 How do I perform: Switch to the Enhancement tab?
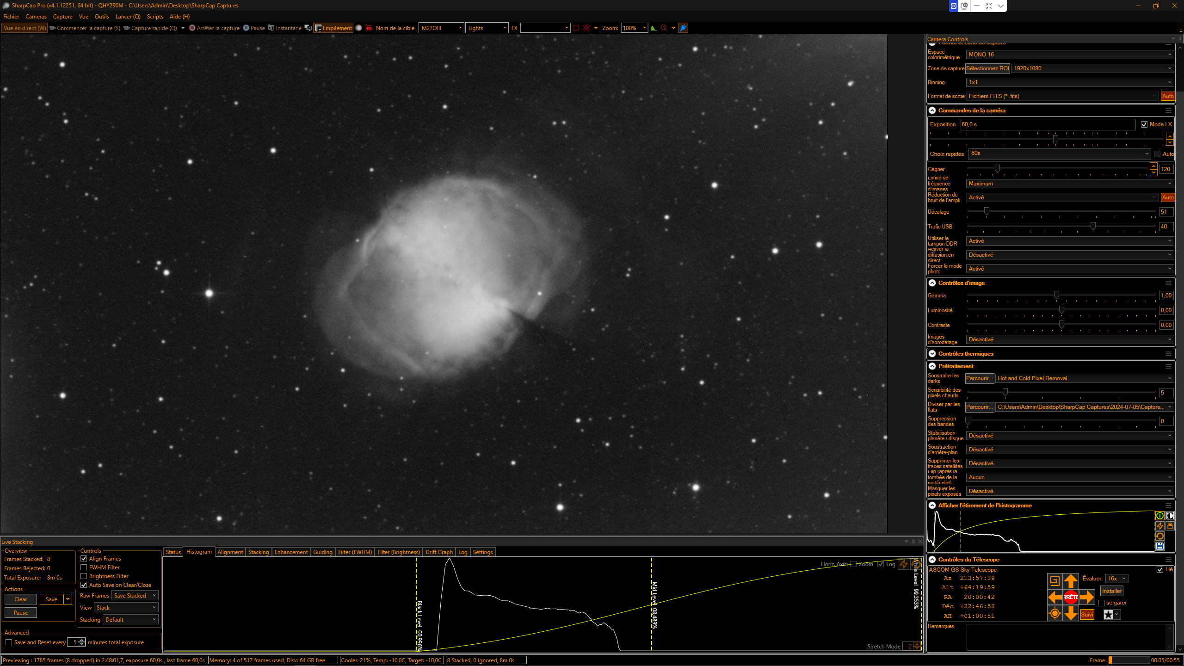click(x=291, y=552)
